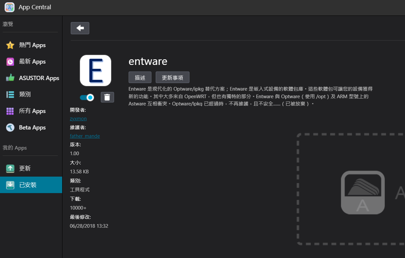Click the purple grid 所有 Apps icon

click(x=10, y=111)
